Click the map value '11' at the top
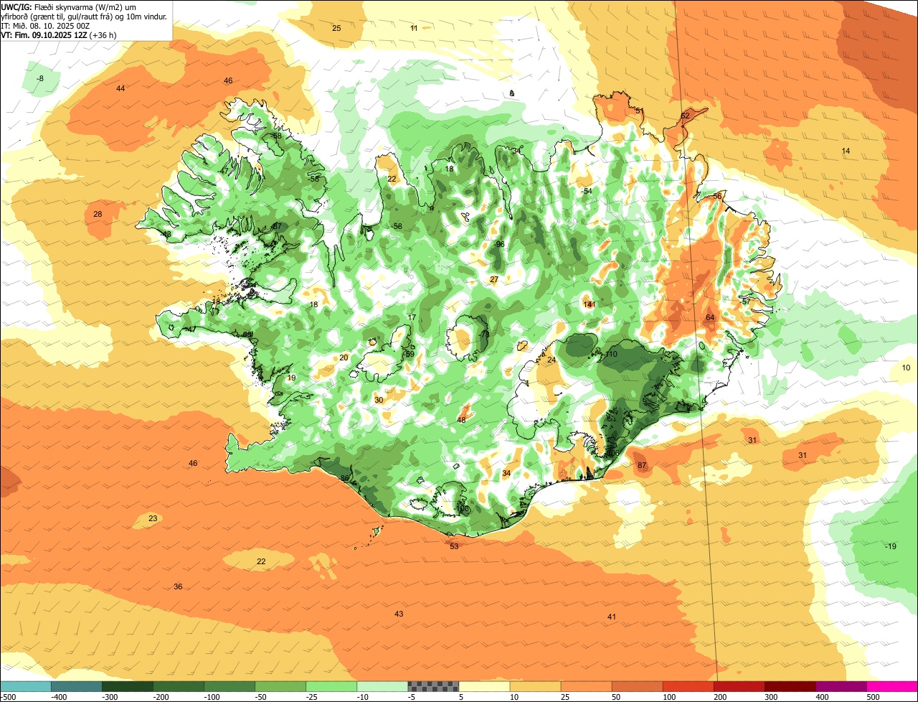918x702 pixels. click(x=414, y=28)
